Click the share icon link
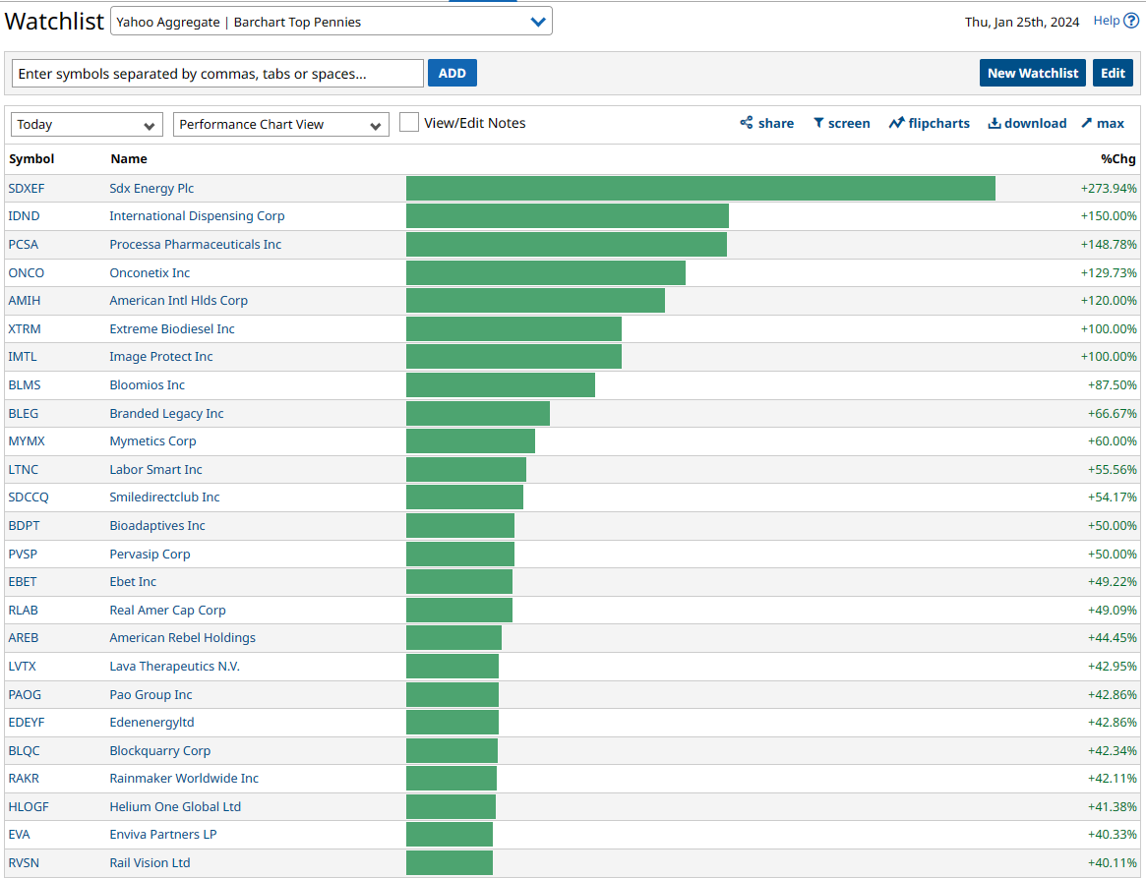This screenshot has height=878, width=1146. (x=766, y=124)
